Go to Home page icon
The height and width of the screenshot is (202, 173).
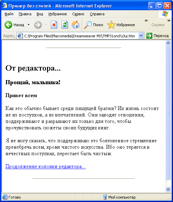pos(75,24)
